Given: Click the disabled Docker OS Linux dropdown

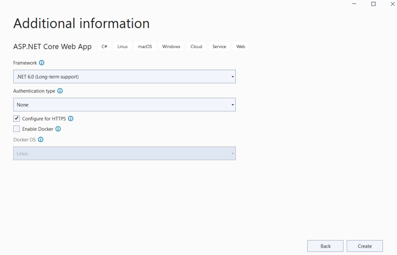Looking at the screenshot, I should click(x=124, y=153).
